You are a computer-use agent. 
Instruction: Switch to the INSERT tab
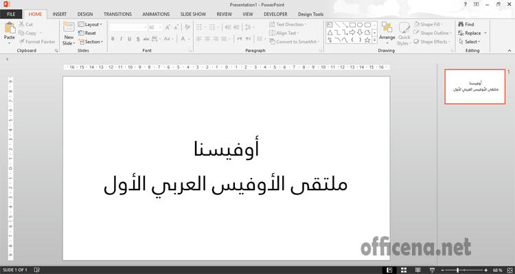pyautogui.click(x=60, y=14)
